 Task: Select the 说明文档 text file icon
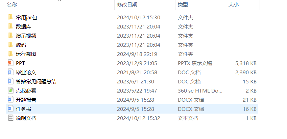coord(10,118)
